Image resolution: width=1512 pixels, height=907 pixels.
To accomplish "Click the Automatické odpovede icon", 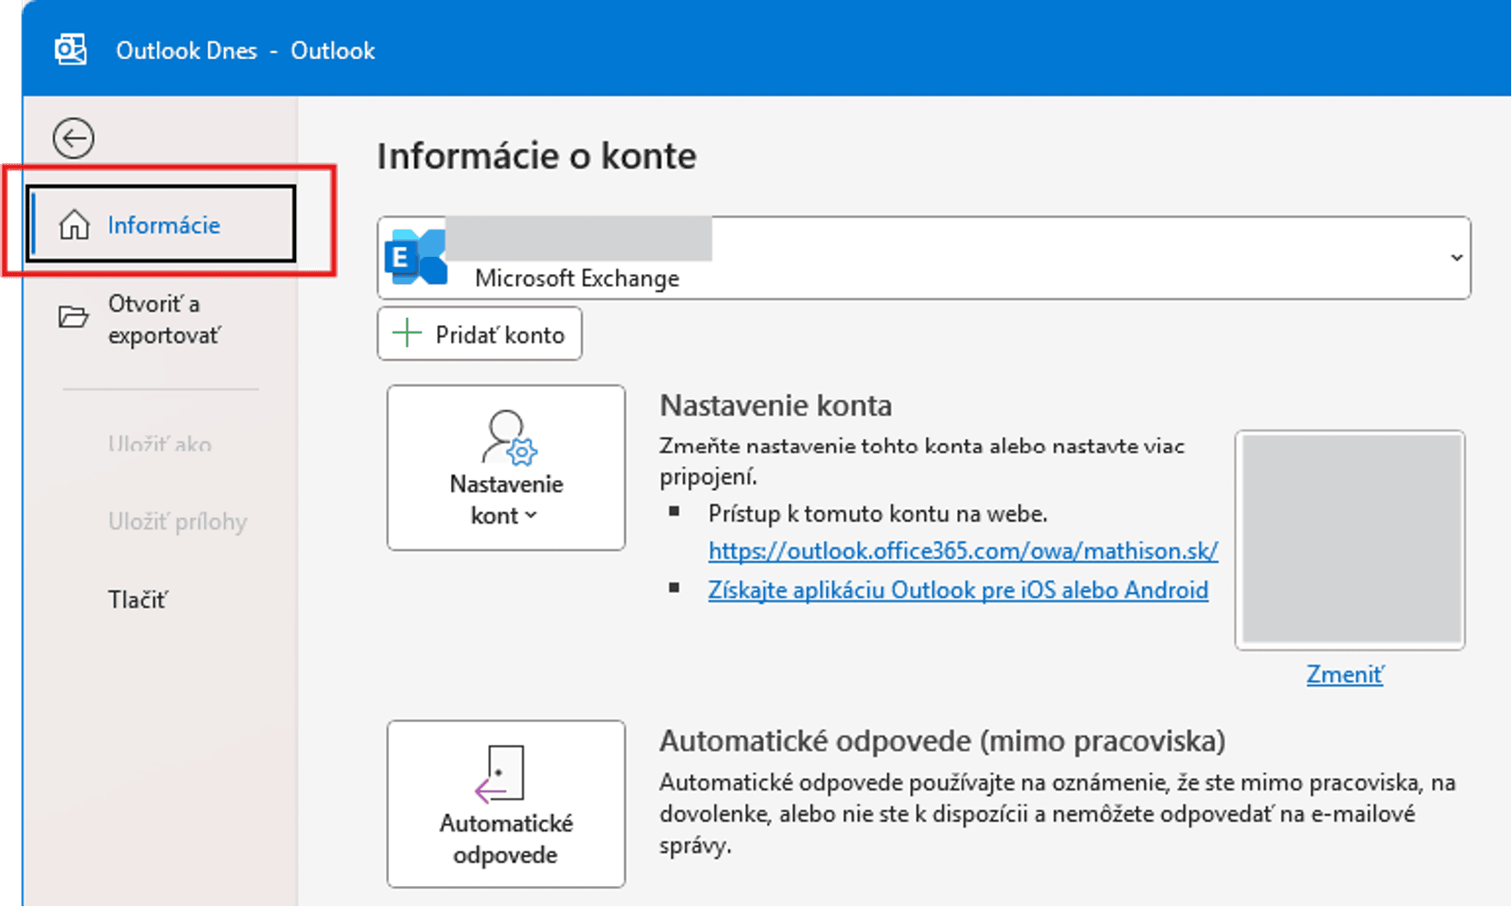I will 499,774.
